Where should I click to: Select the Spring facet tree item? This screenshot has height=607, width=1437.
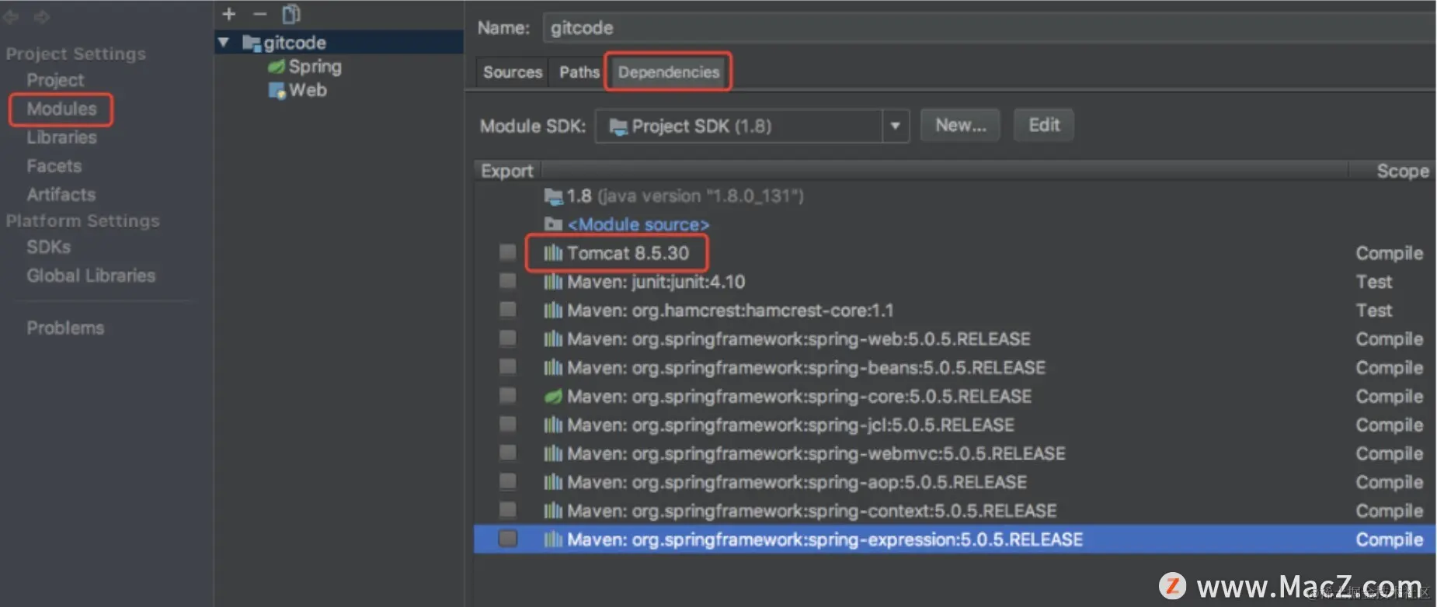click(x=315, y=67)
